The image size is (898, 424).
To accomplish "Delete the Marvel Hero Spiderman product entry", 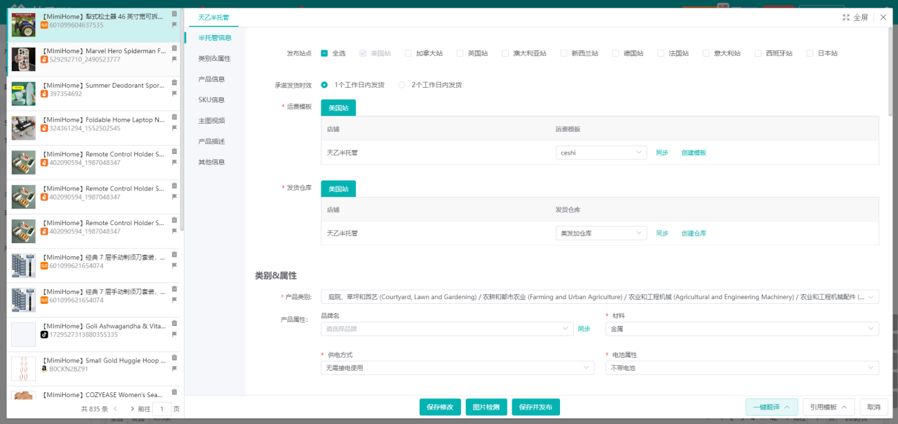I will point(174,48).
